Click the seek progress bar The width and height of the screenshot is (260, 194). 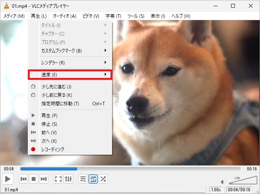point(130,169)
